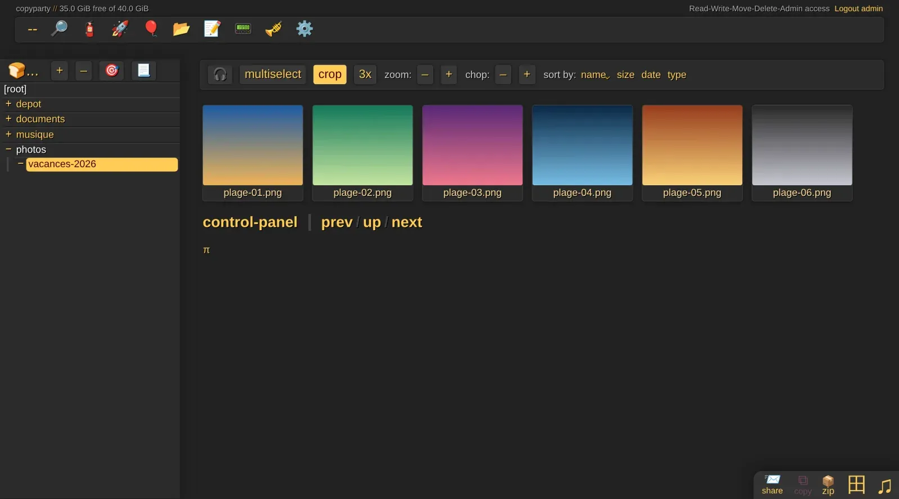This screenshot has height=499, width=899.
Task: Expand the documents folder in the tree
Action: (8, 119)
